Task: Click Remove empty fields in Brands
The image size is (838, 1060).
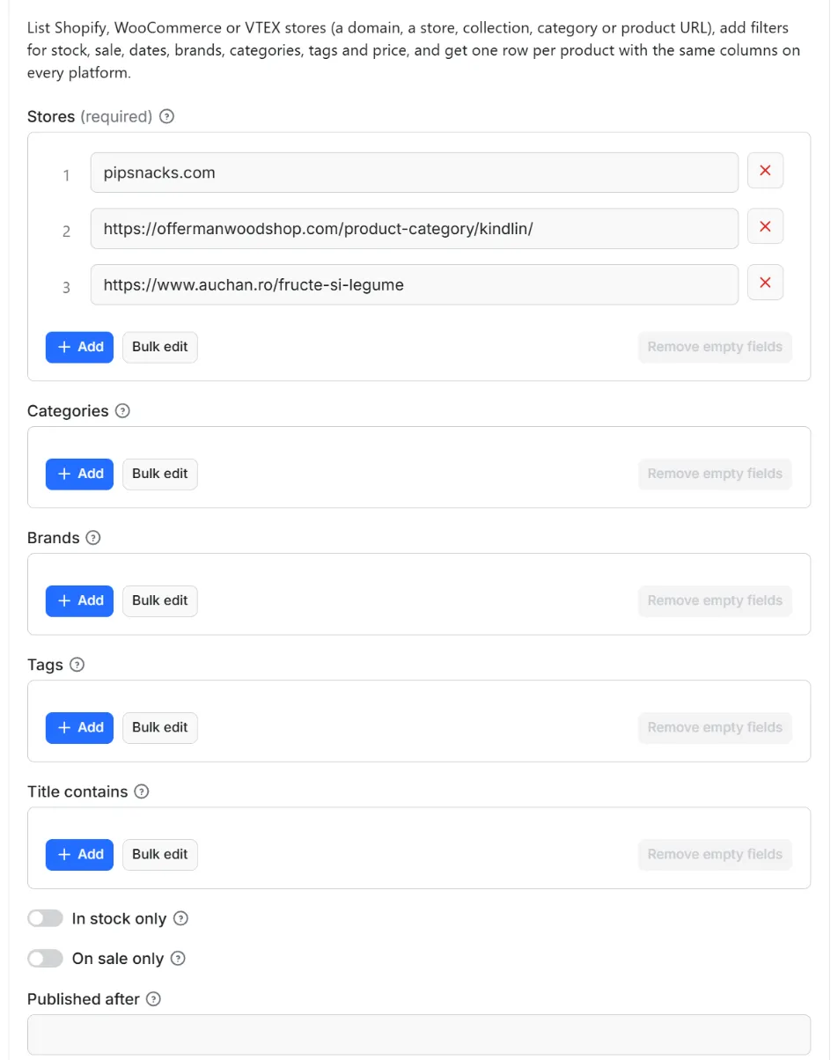Action: coord(715,600)
